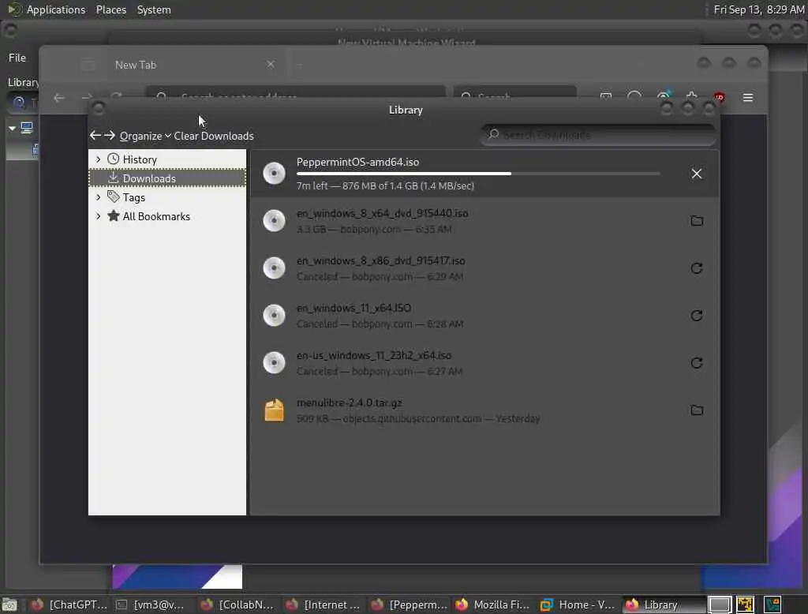The height and width of the screenshot is (614, 808).
Task: Click the date and time clock
Action: pos(758,9)
